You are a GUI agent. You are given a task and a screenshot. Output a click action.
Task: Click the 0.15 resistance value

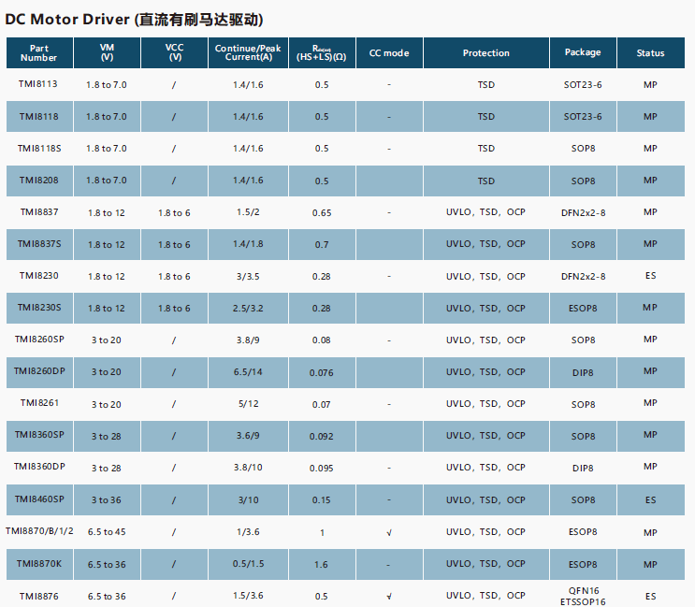click(322, 499)
